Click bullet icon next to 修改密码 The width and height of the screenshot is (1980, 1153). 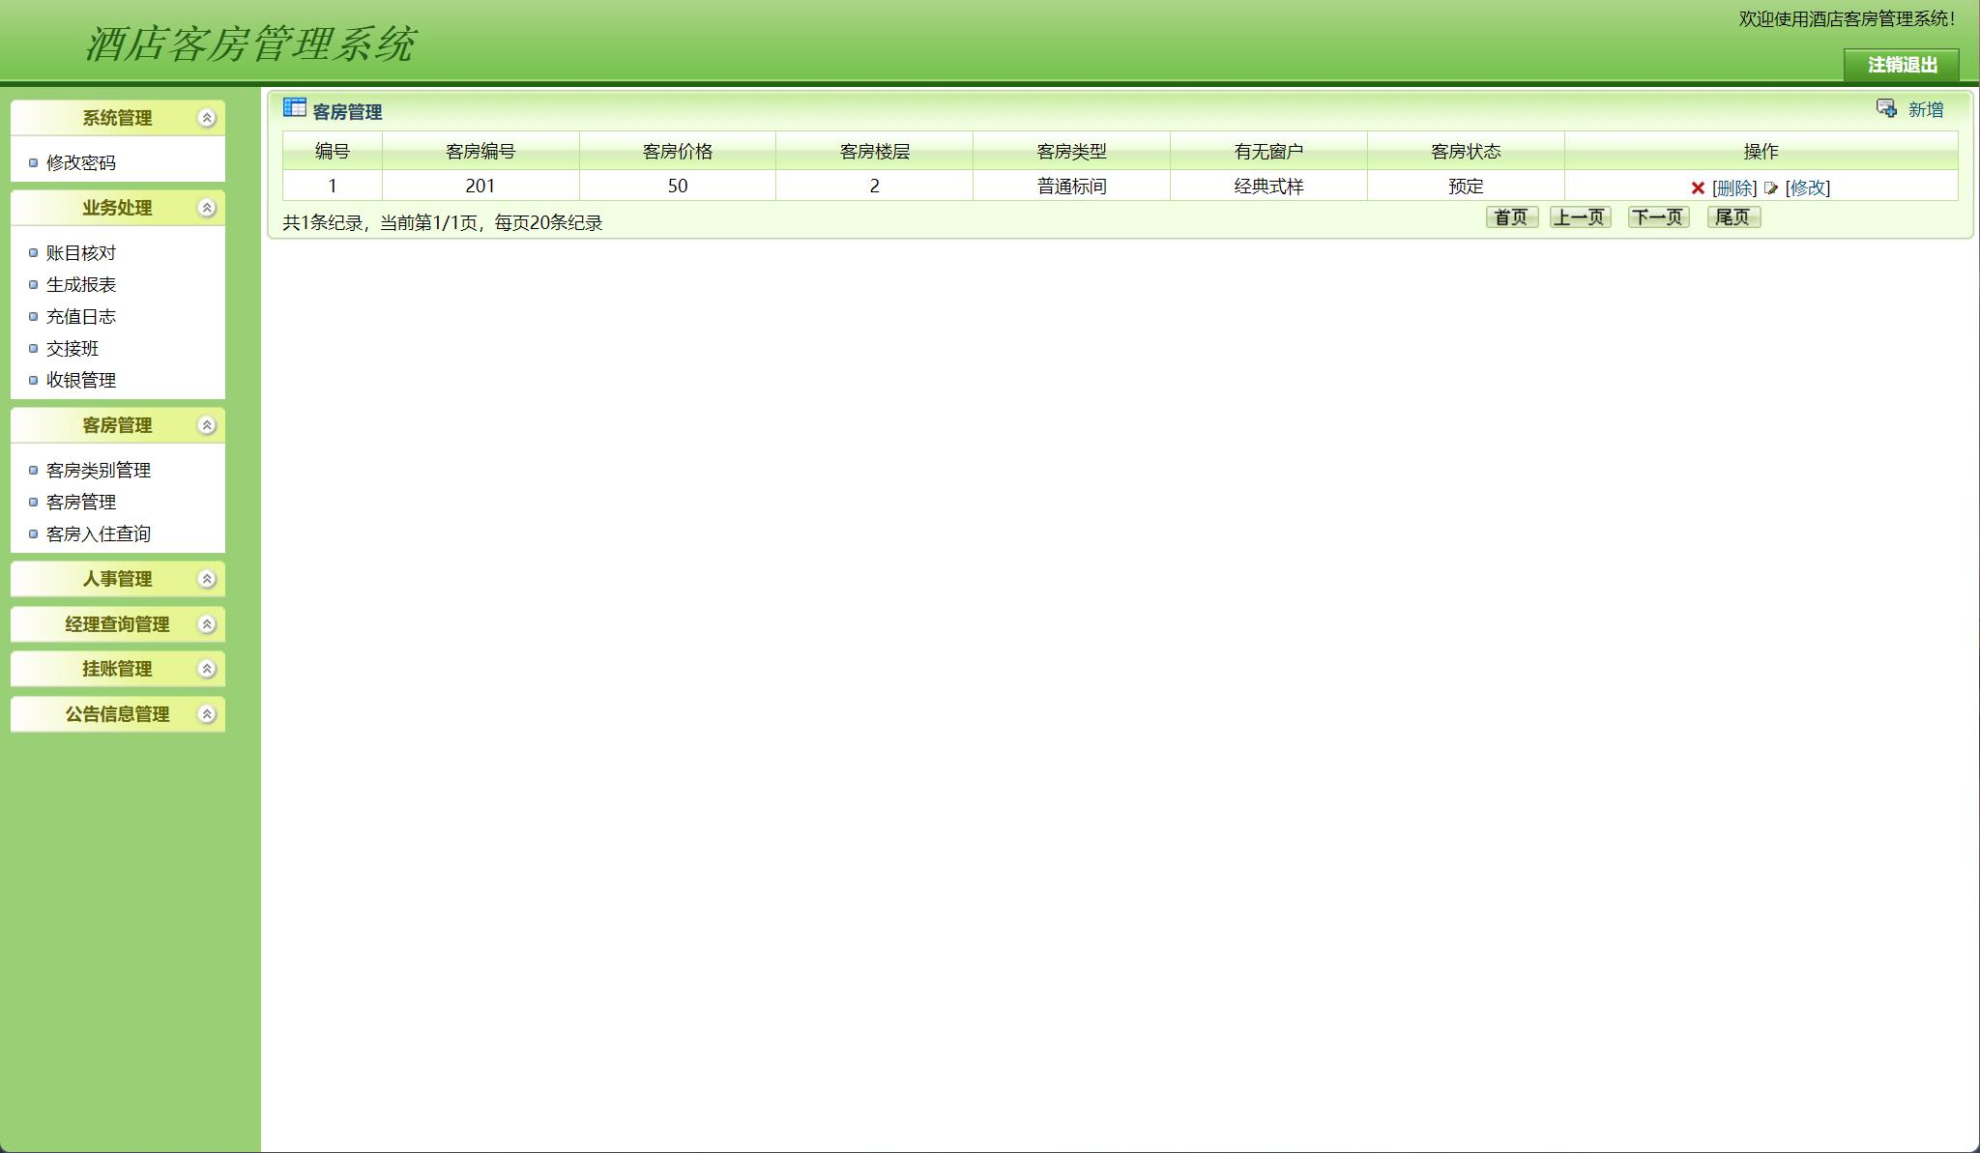pyautogui.click(x=33, y=163)
